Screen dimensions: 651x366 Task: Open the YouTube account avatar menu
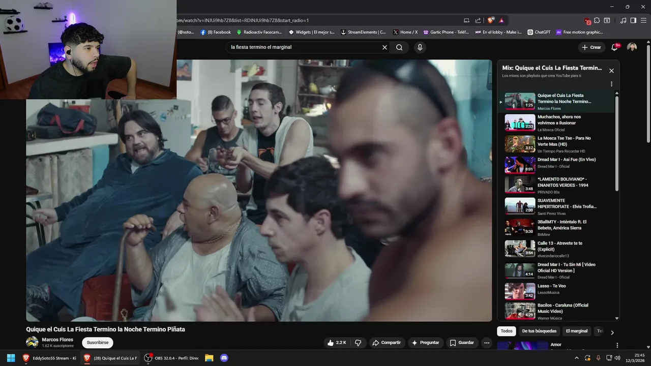(632, 47)
